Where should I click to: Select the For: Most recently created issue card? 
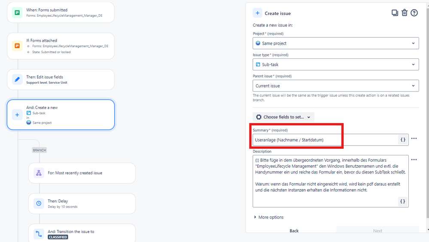(82, 173)
